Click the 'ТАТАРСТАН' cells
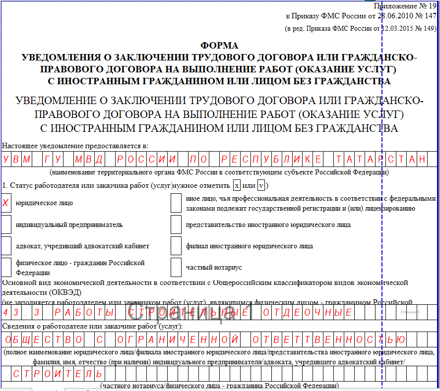The width and height of the screenshot is (440, 391). coord(380,159)
